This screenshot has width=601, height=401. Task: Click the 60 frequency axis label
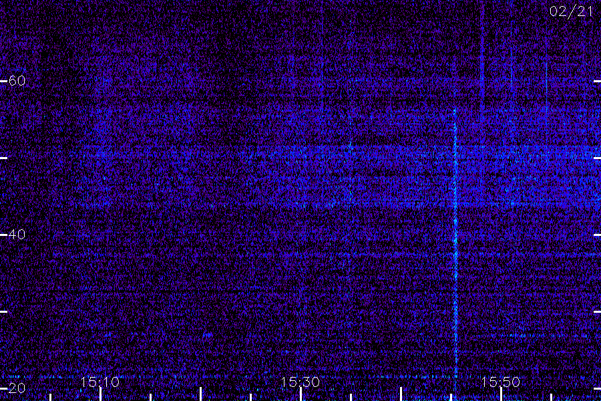pos(17,81)
